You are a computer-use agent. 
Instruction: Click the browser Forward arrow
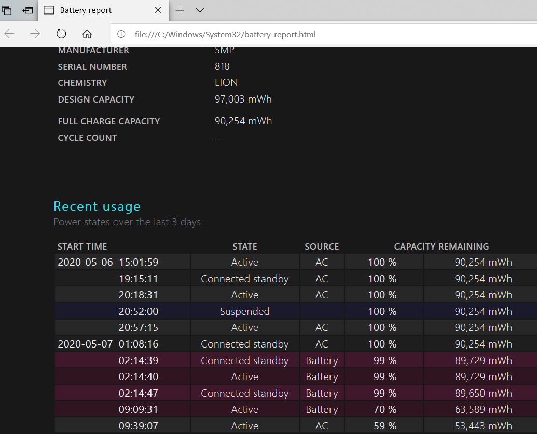[35, 34]
